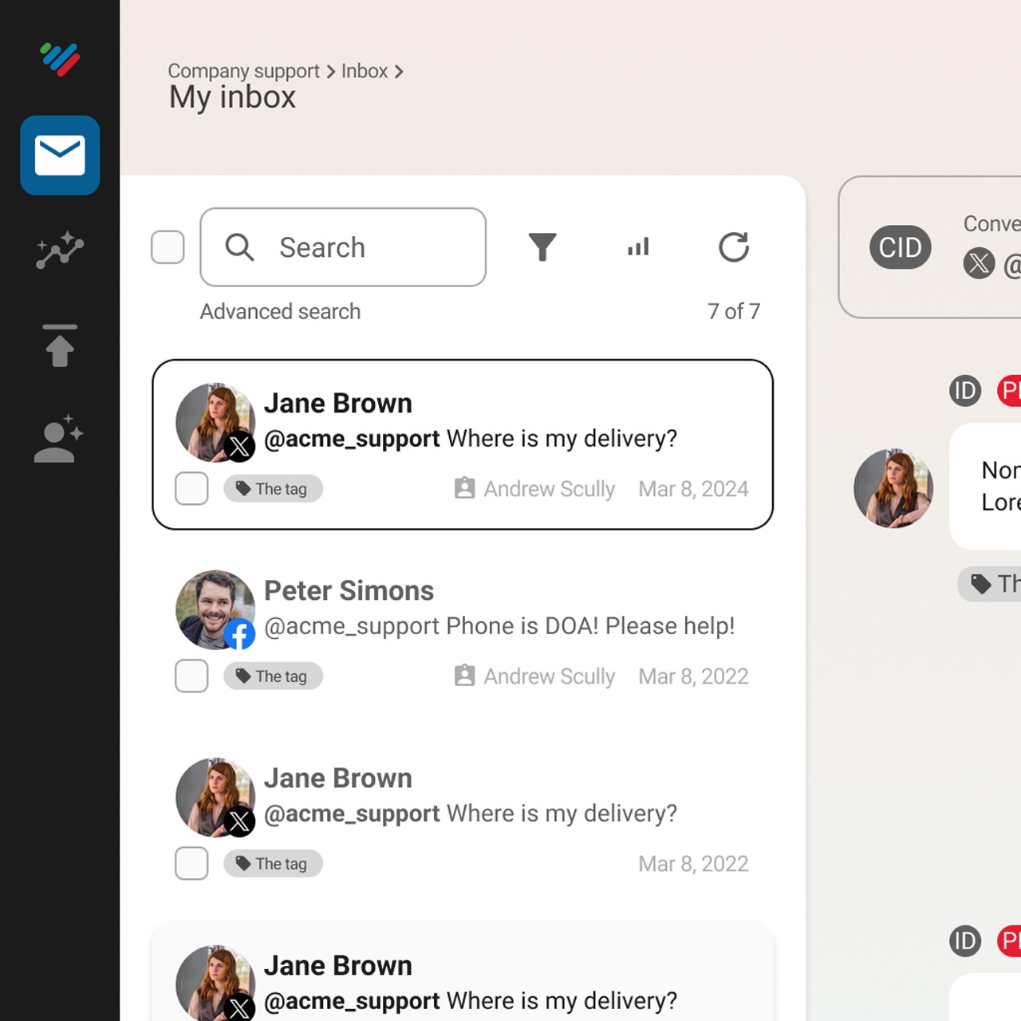Click the Facebook badge on Peter Simons's avatar
The image size is (1021, 1021).
[x=239, y=634]
